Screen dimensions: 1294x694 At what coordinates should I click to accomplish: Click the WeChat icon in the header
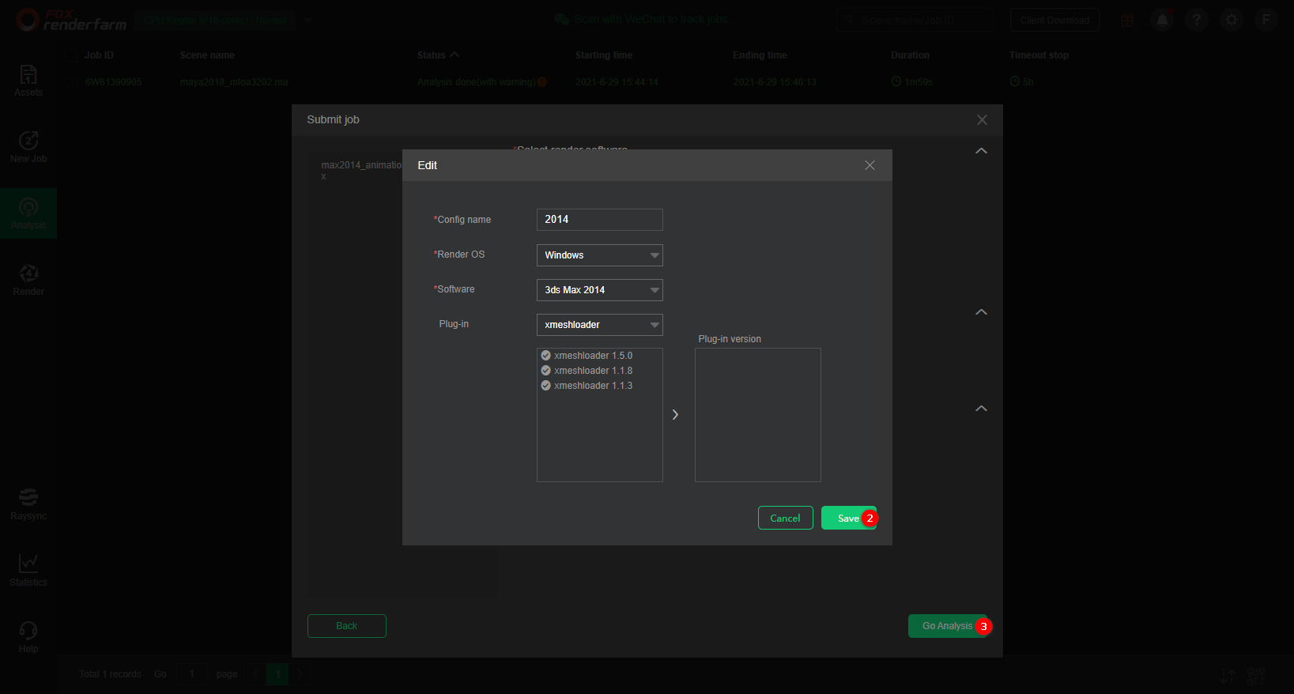562,19
